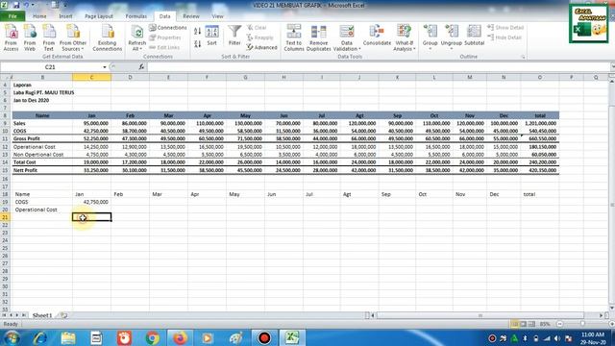Open File Explorer from taskbar
The height and width of the screenshot is (346, 615).
tap(68, 337)
